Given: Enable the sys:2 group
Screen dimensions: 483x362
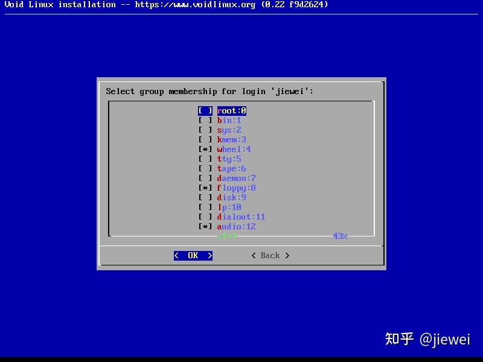Looking at the screenshot, I should [x=205, y=130].
